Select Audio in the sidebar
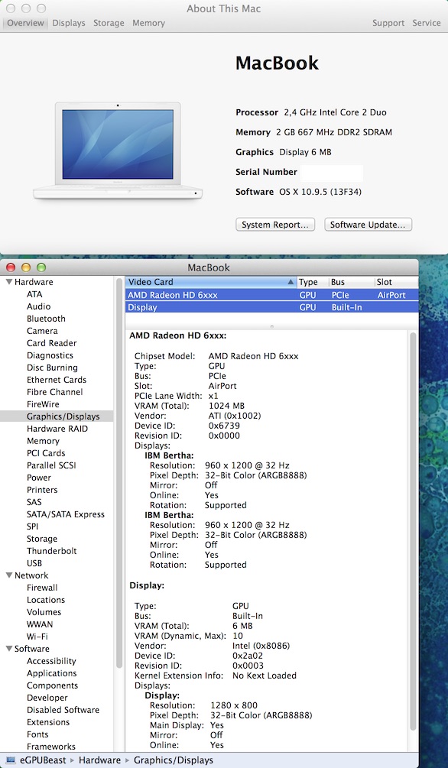This screenshot has height=768, width=448. click(39, 306)
